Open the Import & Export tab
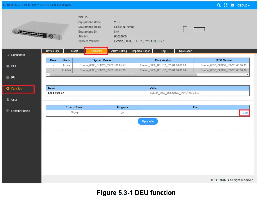 click(x=141, y=51)
